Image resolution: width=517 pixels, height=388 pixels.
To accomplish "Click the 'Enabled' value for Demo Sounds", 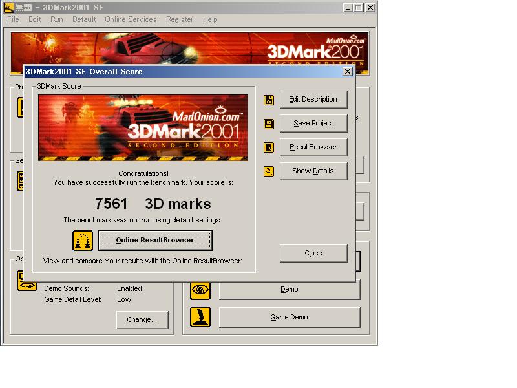I will click(x=129, y=288).
